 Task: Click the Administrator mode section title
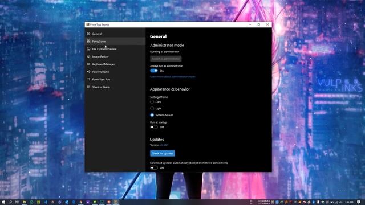coord(167,46)
